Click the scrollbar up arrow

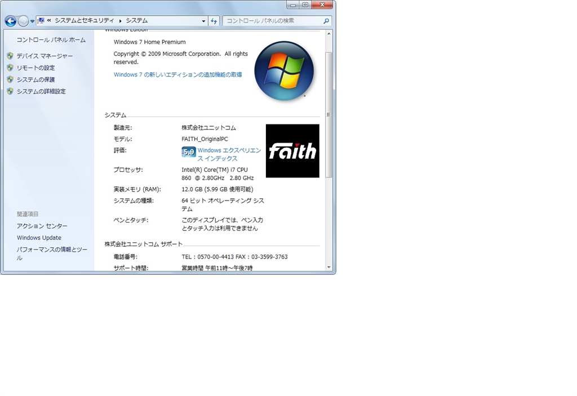[329, 33]
